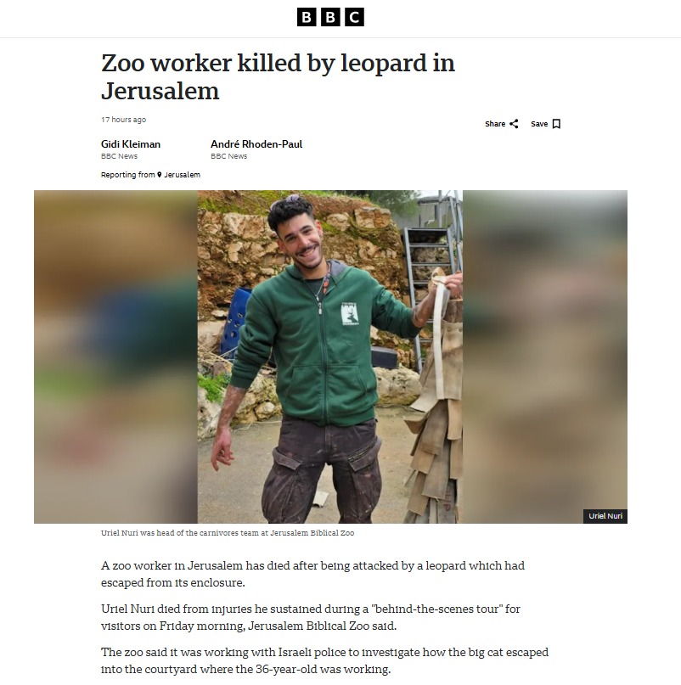This screenshot has width=681, height=685.
Task: Click the BBC logo at the top
Action: click(330, 18)
